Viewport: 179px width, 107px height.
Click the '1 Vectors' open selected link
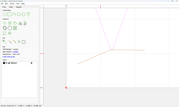(15, 52)
